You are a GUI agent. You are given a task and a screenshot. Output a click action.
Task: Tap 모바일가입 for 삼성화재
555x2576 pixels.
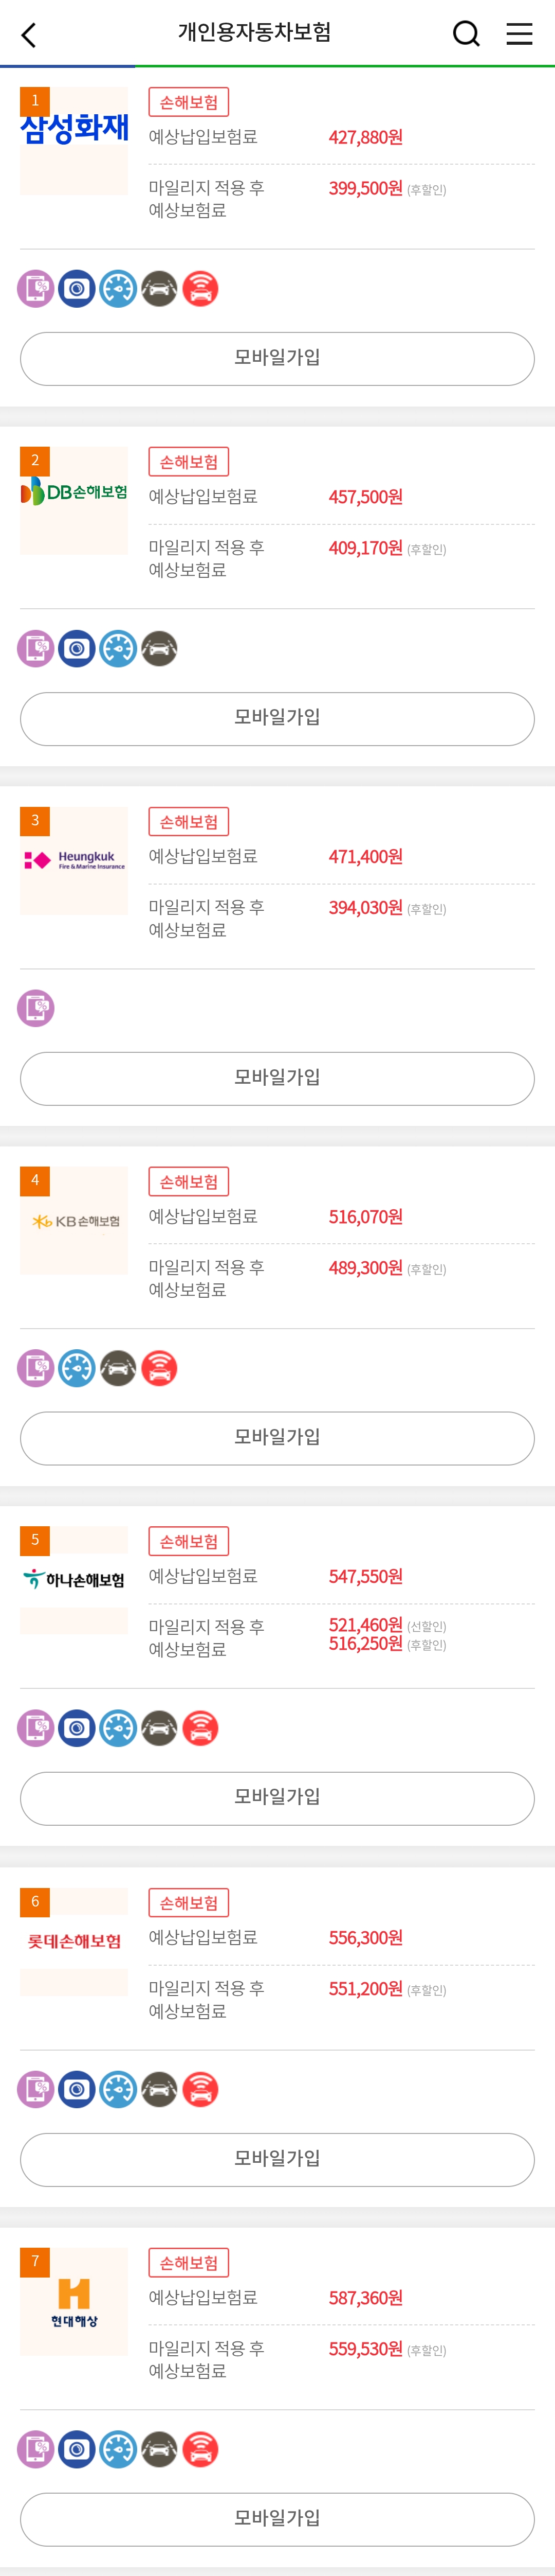pos(277,359)
